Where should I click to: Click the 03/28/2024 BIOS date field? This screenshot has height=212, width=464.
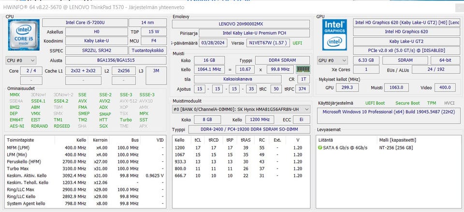point(213,43)
